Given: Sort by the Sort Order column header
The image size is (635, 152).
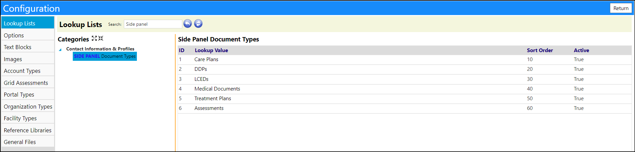Looking at the screenshot, I should (540, 50).
